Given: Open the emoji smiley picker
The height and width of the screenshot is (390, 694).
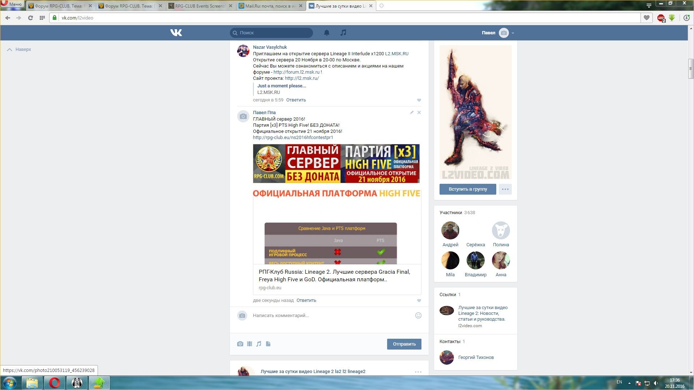Looking at the screenshot, I should pos(418,315).
